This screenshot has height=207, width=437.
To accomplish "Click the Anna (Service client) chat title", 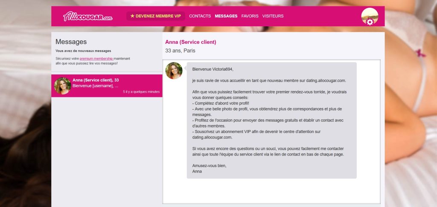I will (190, 42).
